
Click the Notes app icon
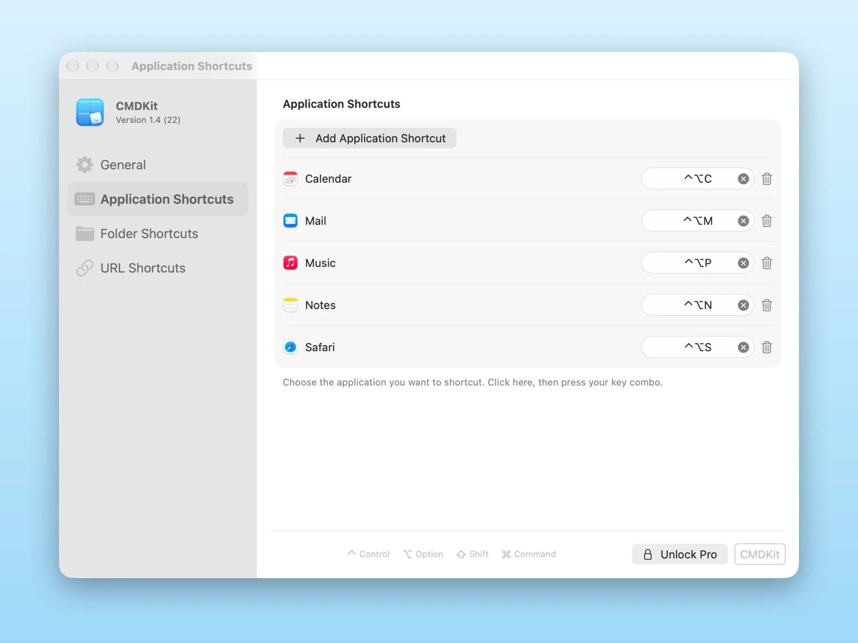(291, 305)
